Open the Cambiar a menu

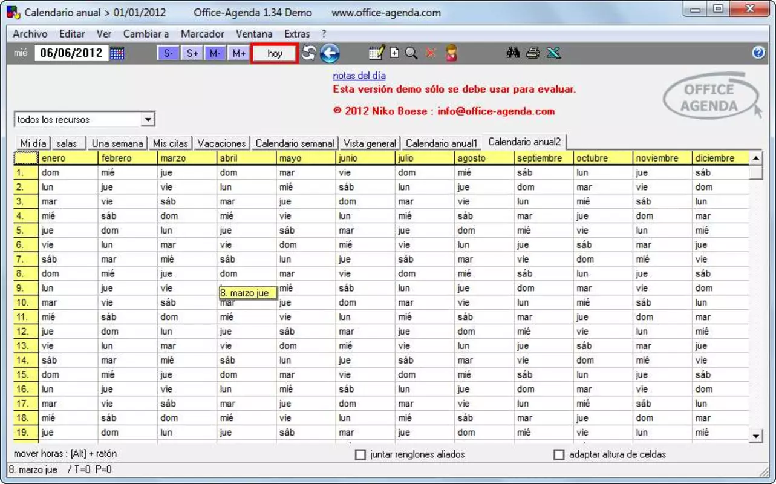tap(146, 34)
